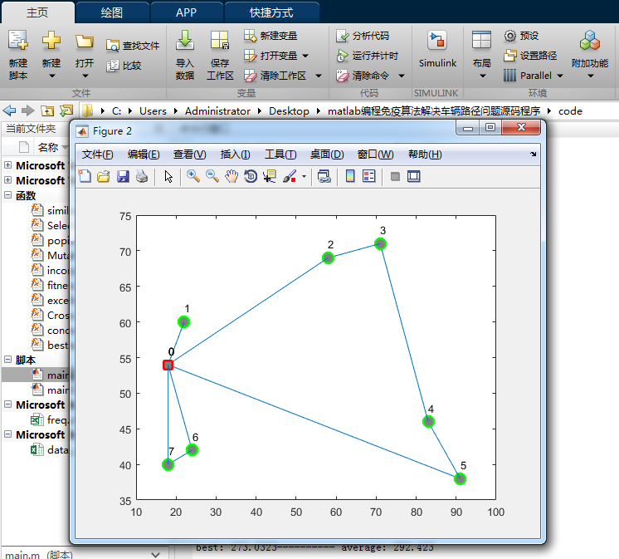Click Administrator in the address path

click(217, 111)
